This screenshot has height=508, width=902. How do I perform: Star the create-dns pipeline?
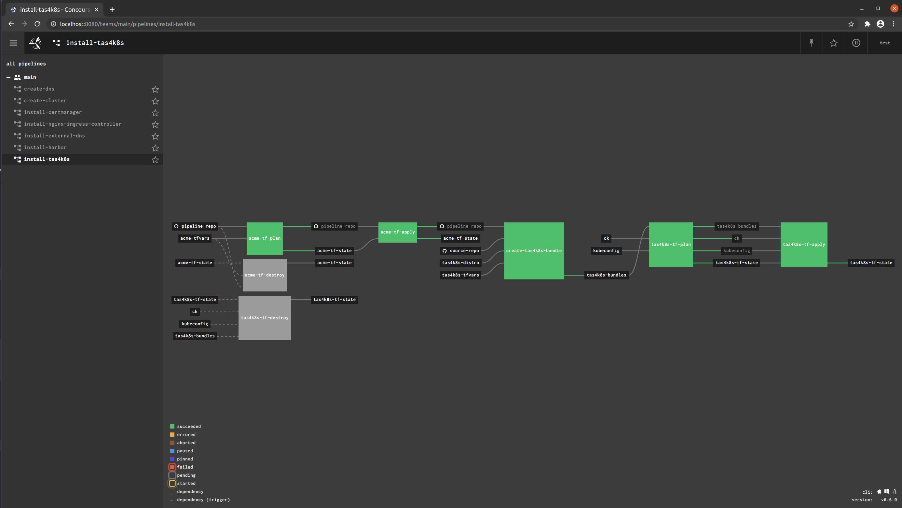tap(155, 89)
